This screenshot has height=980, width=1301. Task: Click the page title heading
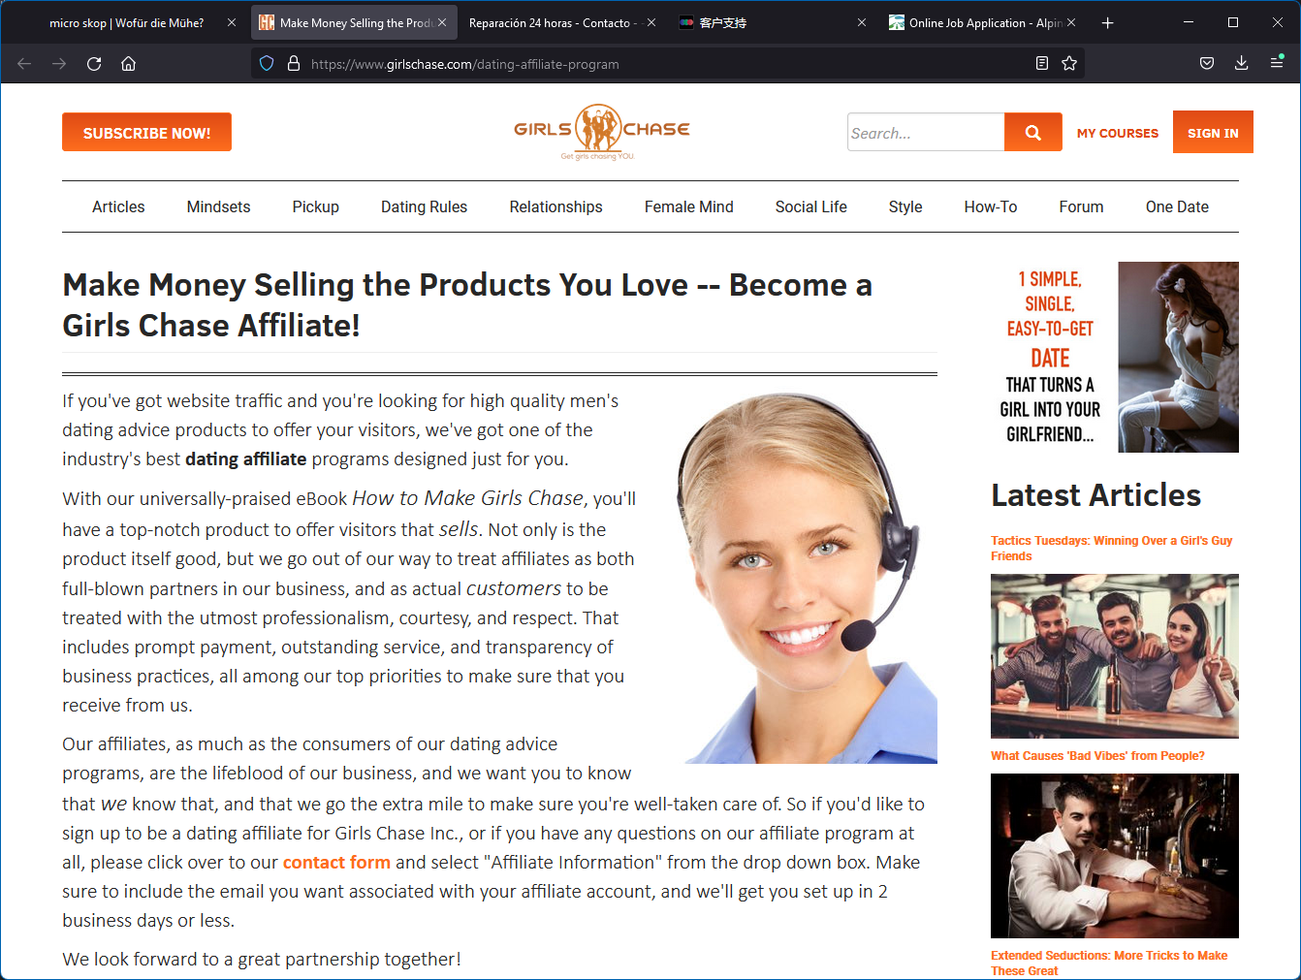point(467,304)
